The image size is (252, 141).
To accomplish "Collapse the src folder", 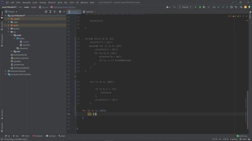I will (9, 32).
